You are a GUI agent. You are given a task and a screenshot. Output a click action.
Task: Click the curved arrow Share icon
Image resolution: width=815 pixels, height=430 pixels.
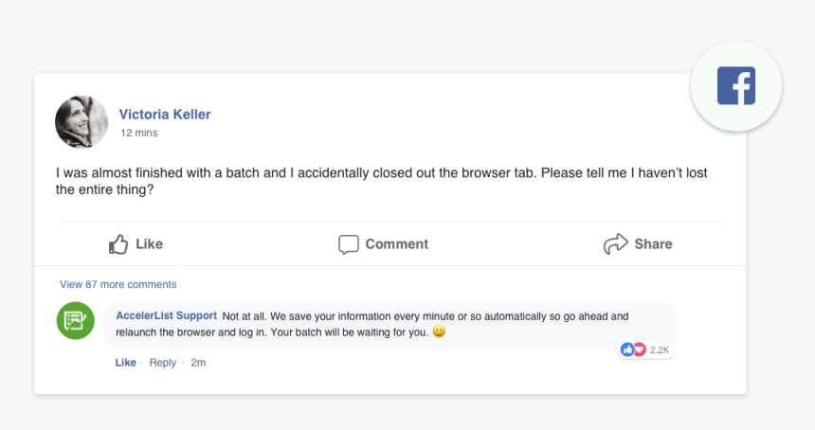[616, 243]
